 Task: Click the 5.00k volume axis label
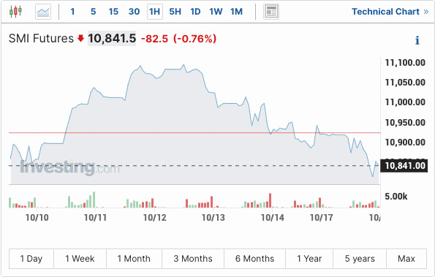(396, 197)
